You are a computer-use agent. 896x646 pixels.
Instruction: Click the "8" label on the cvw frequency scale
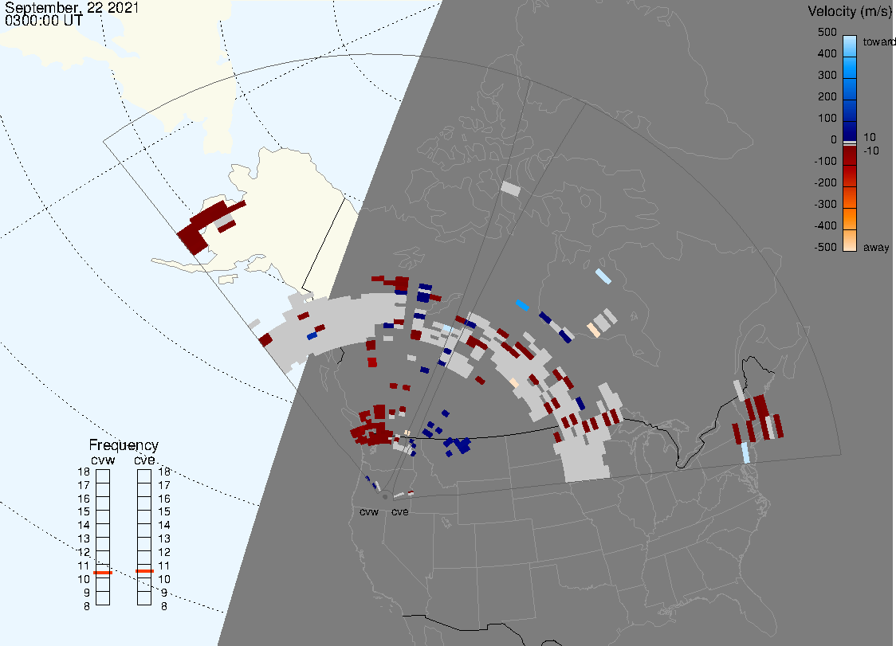[x=87, y=607]
